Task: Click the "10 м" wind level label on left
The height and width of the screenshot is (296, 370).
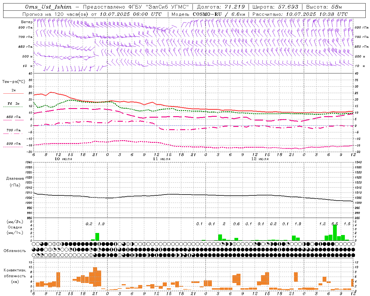Action: pyautogui.click(x=27, y=66)
